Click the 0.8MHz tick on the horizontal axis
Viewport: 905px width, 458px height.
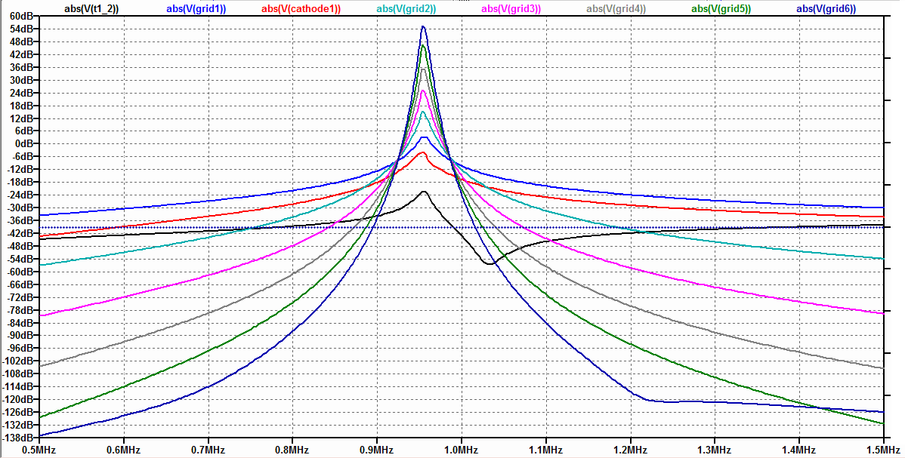pos(292,450)
